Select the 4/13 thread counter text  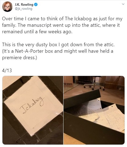coord(7,71)
